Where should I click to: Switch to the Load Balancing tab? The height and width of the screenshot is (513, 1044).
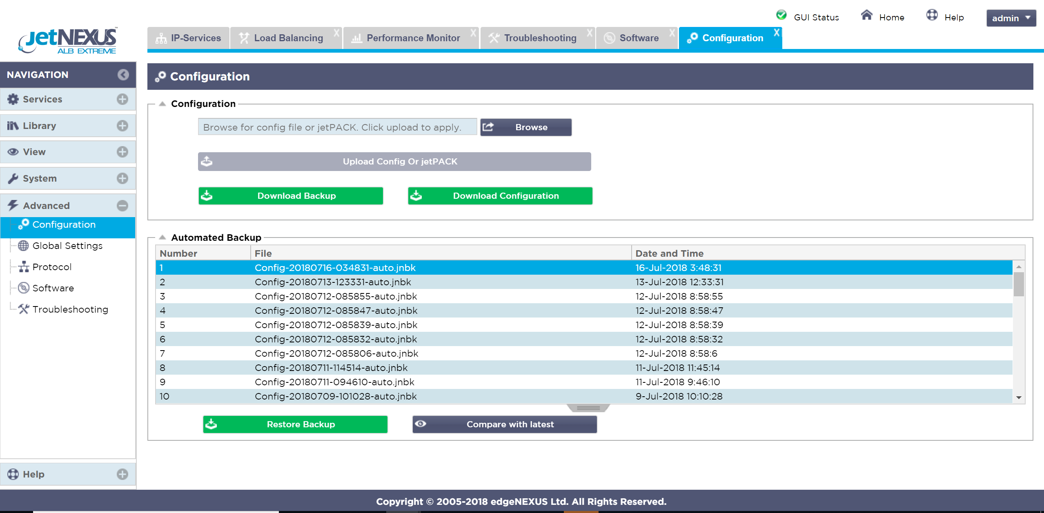tap(288, 38)
